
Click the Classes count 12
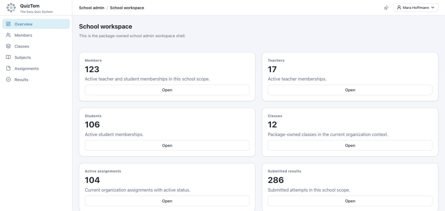(272, 125)
